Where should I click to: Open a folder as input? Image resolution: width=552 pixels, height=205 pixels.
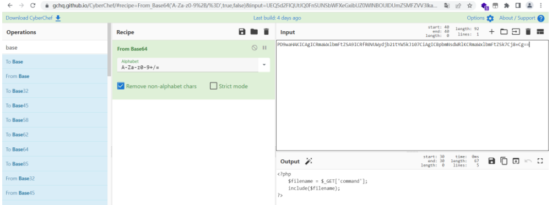pyautogui.click(x=504, y=31)
